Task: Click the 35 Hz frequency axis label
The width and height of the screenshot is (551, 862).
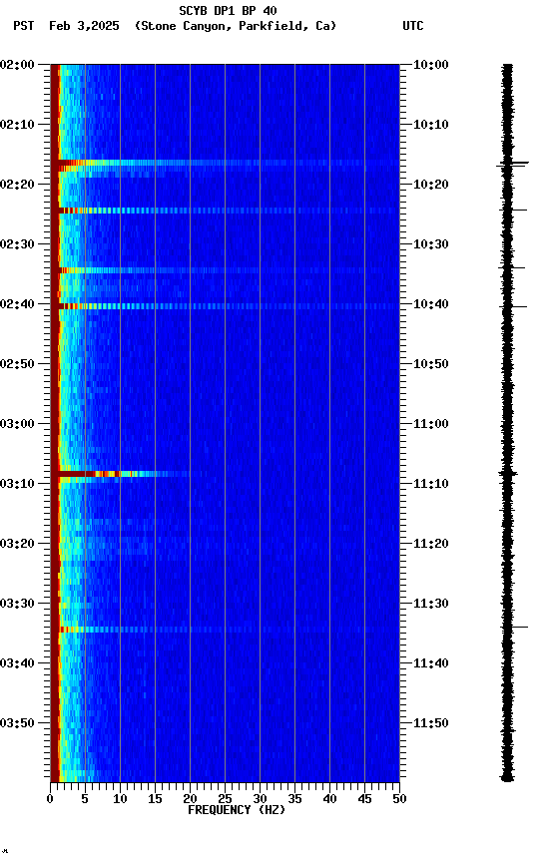Action: pyautogui.click(x=294, y=799)
